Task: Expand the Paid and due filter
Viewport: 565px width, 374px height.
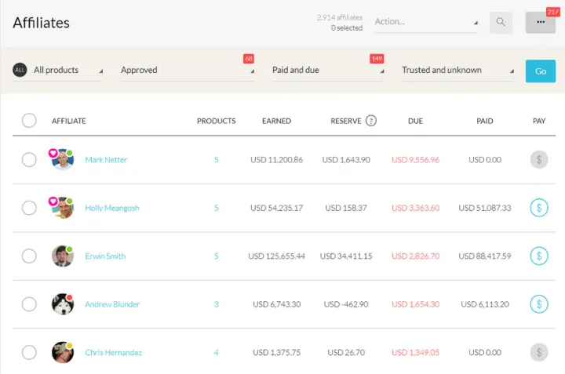Action: coord(327,71)
